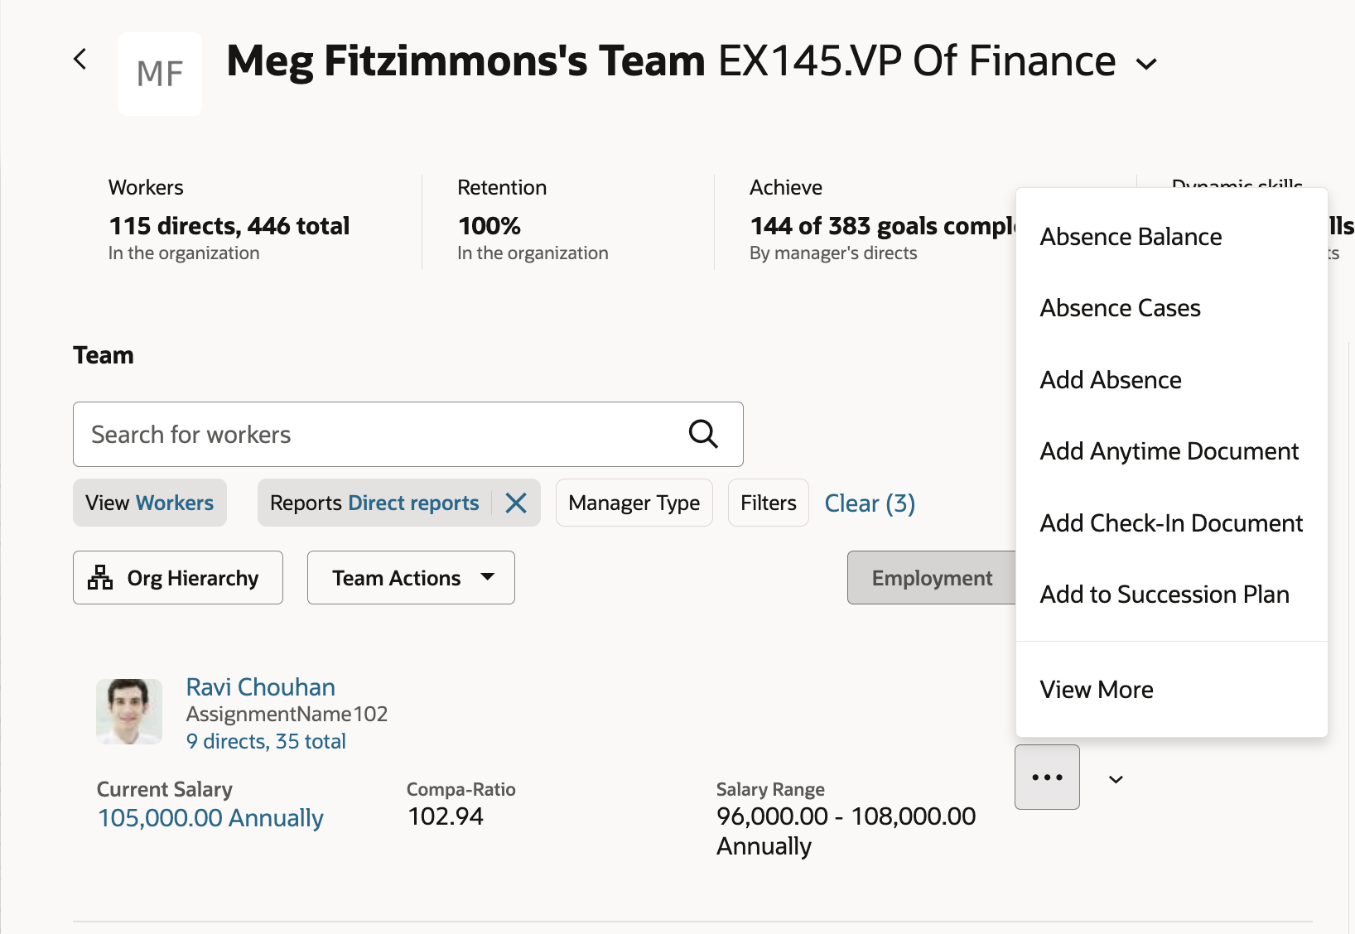Choose Add Absence menu option
The image size is (1355, 934).
tap(1111, 380)
